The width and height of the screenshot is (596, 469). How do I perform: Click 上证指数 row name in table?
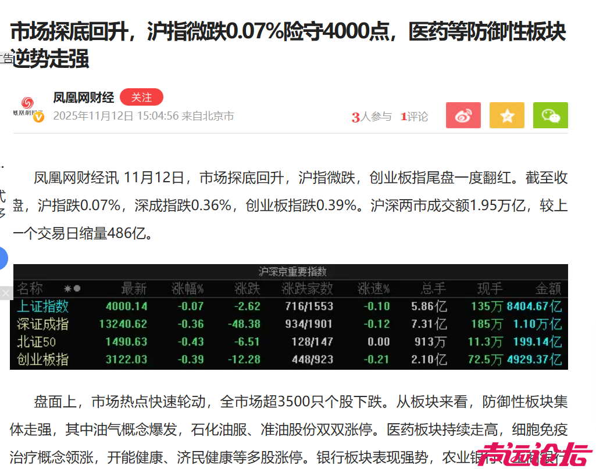[42, 306]
